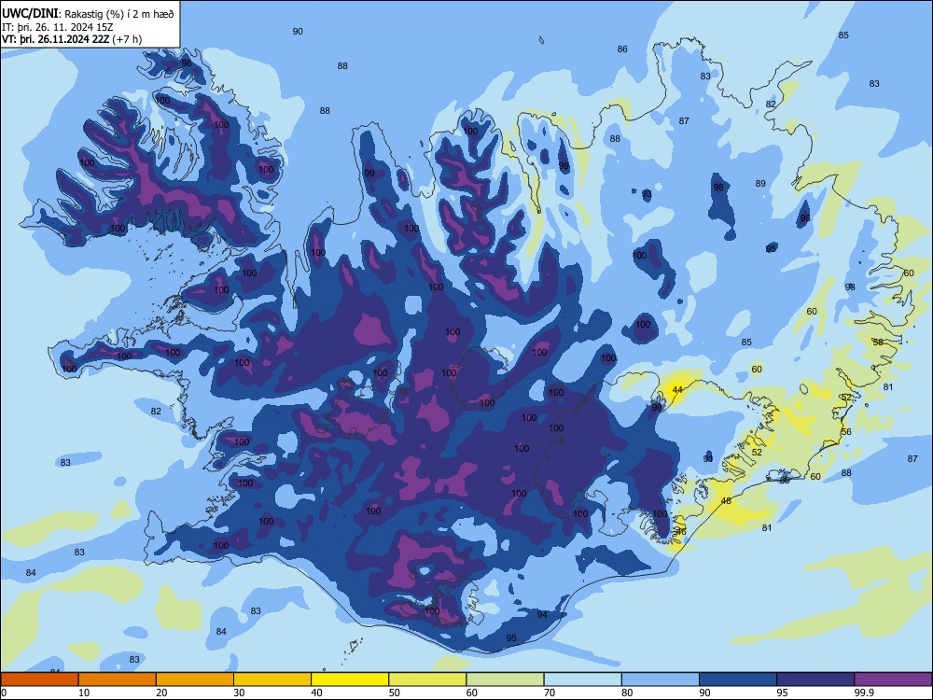This screenshot has width=933, height=700.
Task: Click the 60–70 light green legend swatch
Action: 505,679
